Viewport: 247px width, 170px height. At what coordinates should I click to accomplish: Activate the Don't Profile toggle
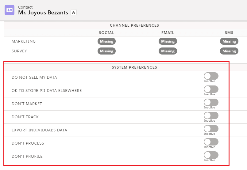click(211, 155)
